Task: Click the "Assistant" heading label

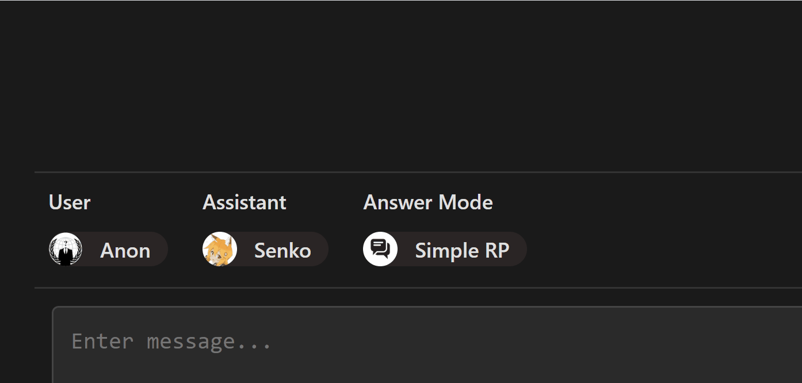Action: pos(245,202)
